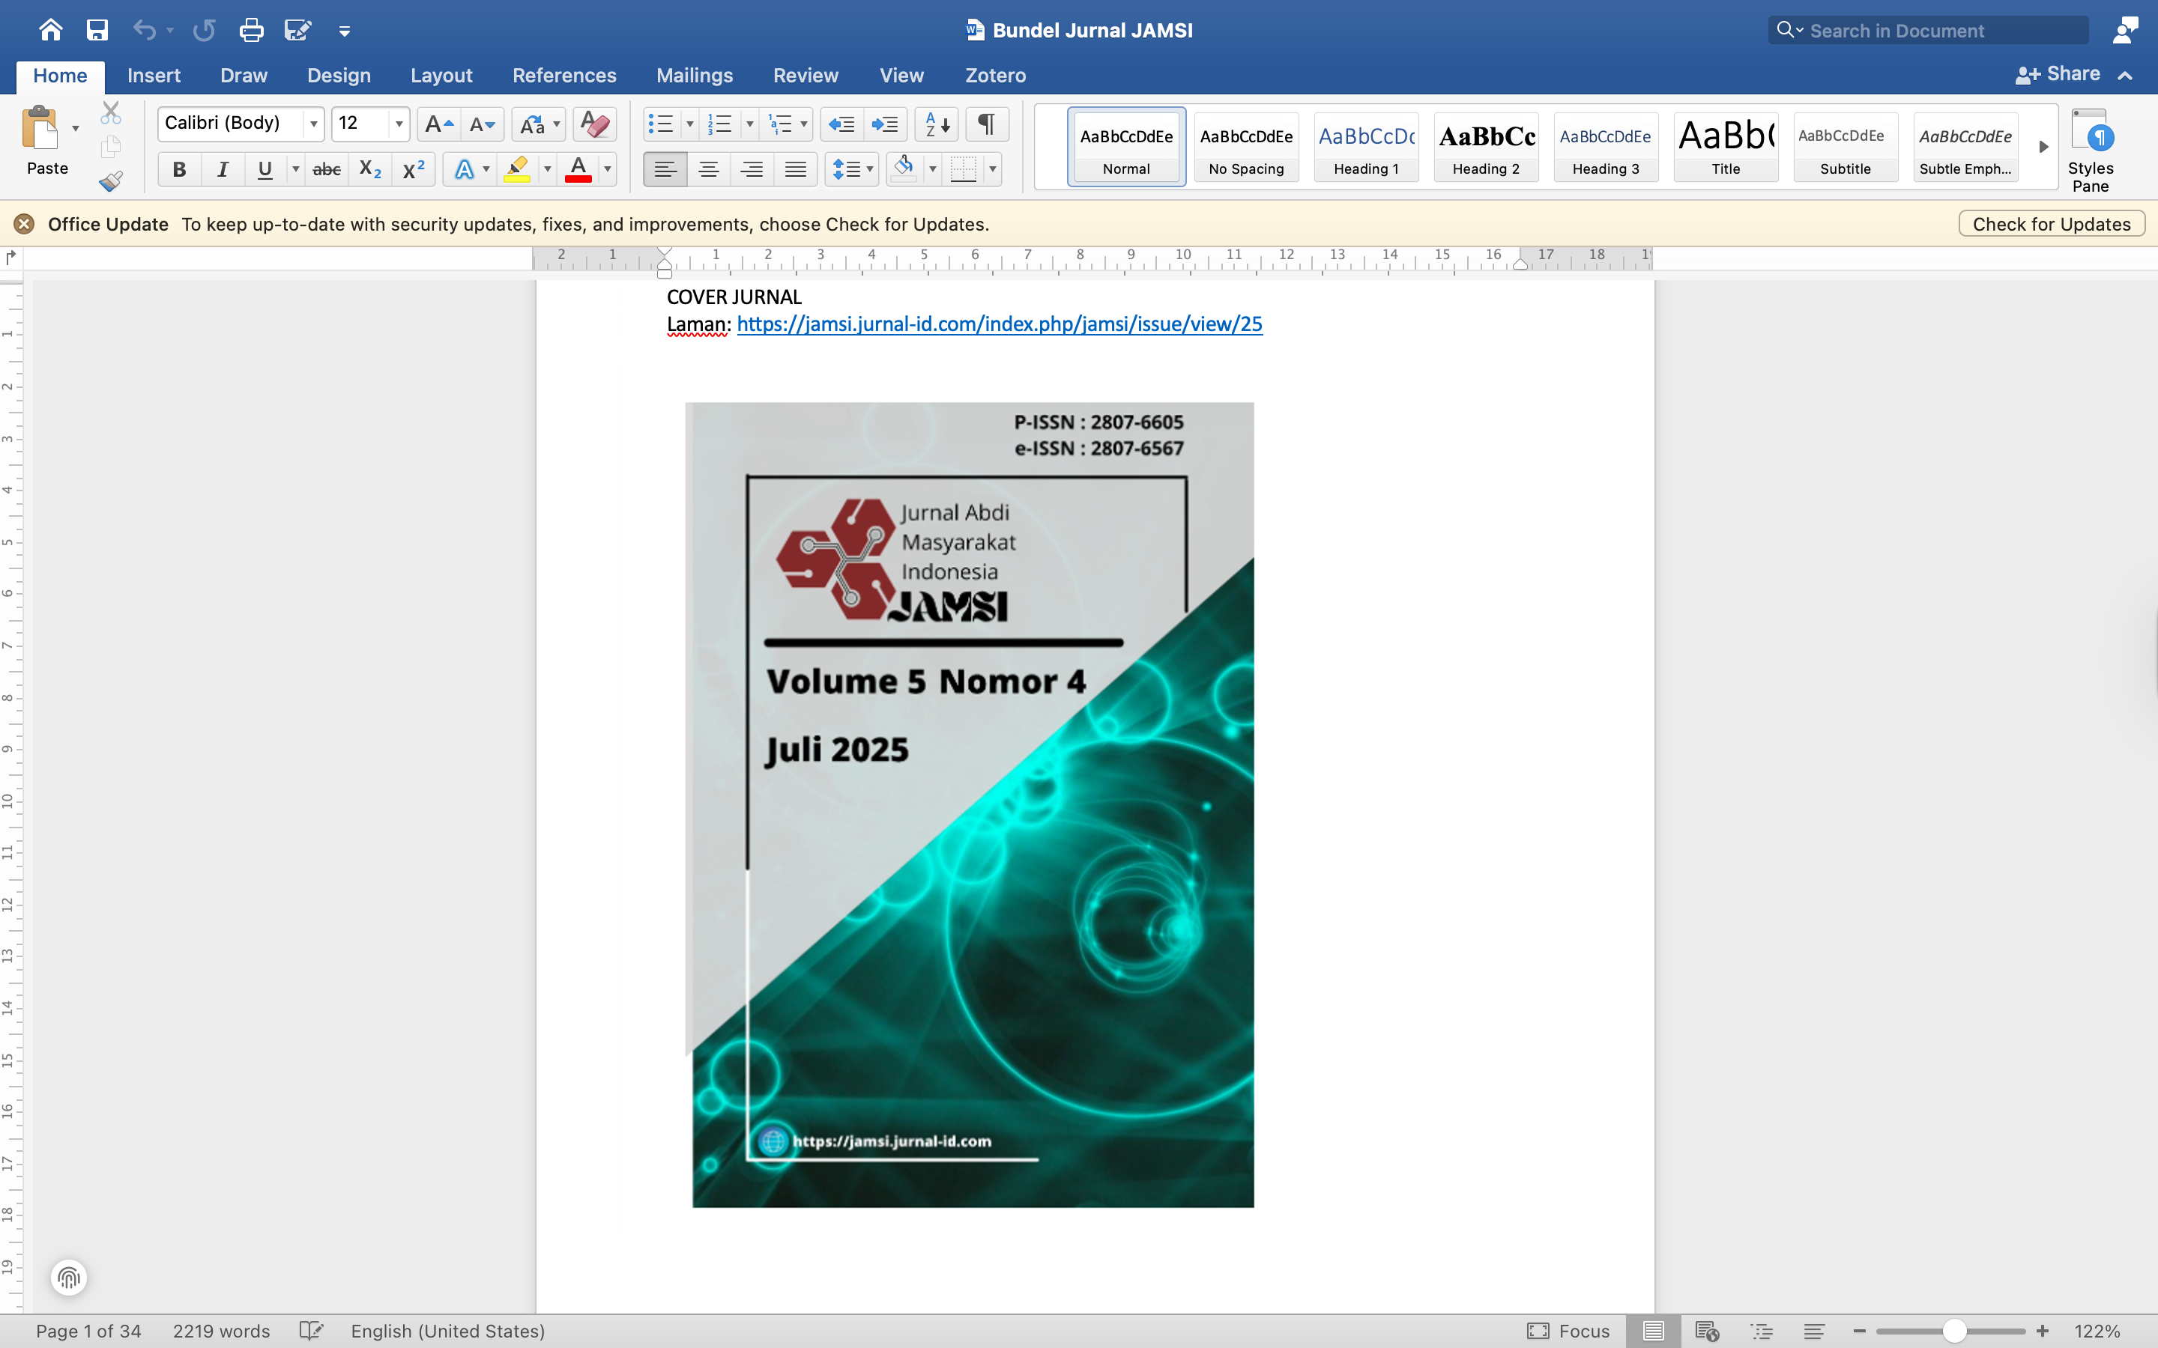Switch to the References tab
The image size is (2158, 1348).
(x=563, y=76)
